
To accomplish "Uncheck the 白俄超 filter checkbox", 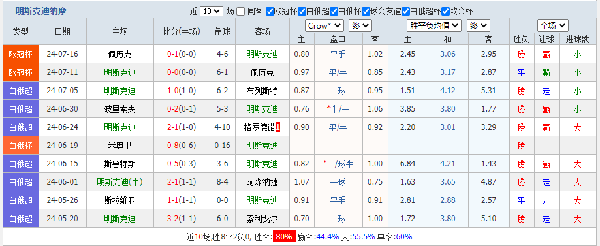I will pos(302,12).
